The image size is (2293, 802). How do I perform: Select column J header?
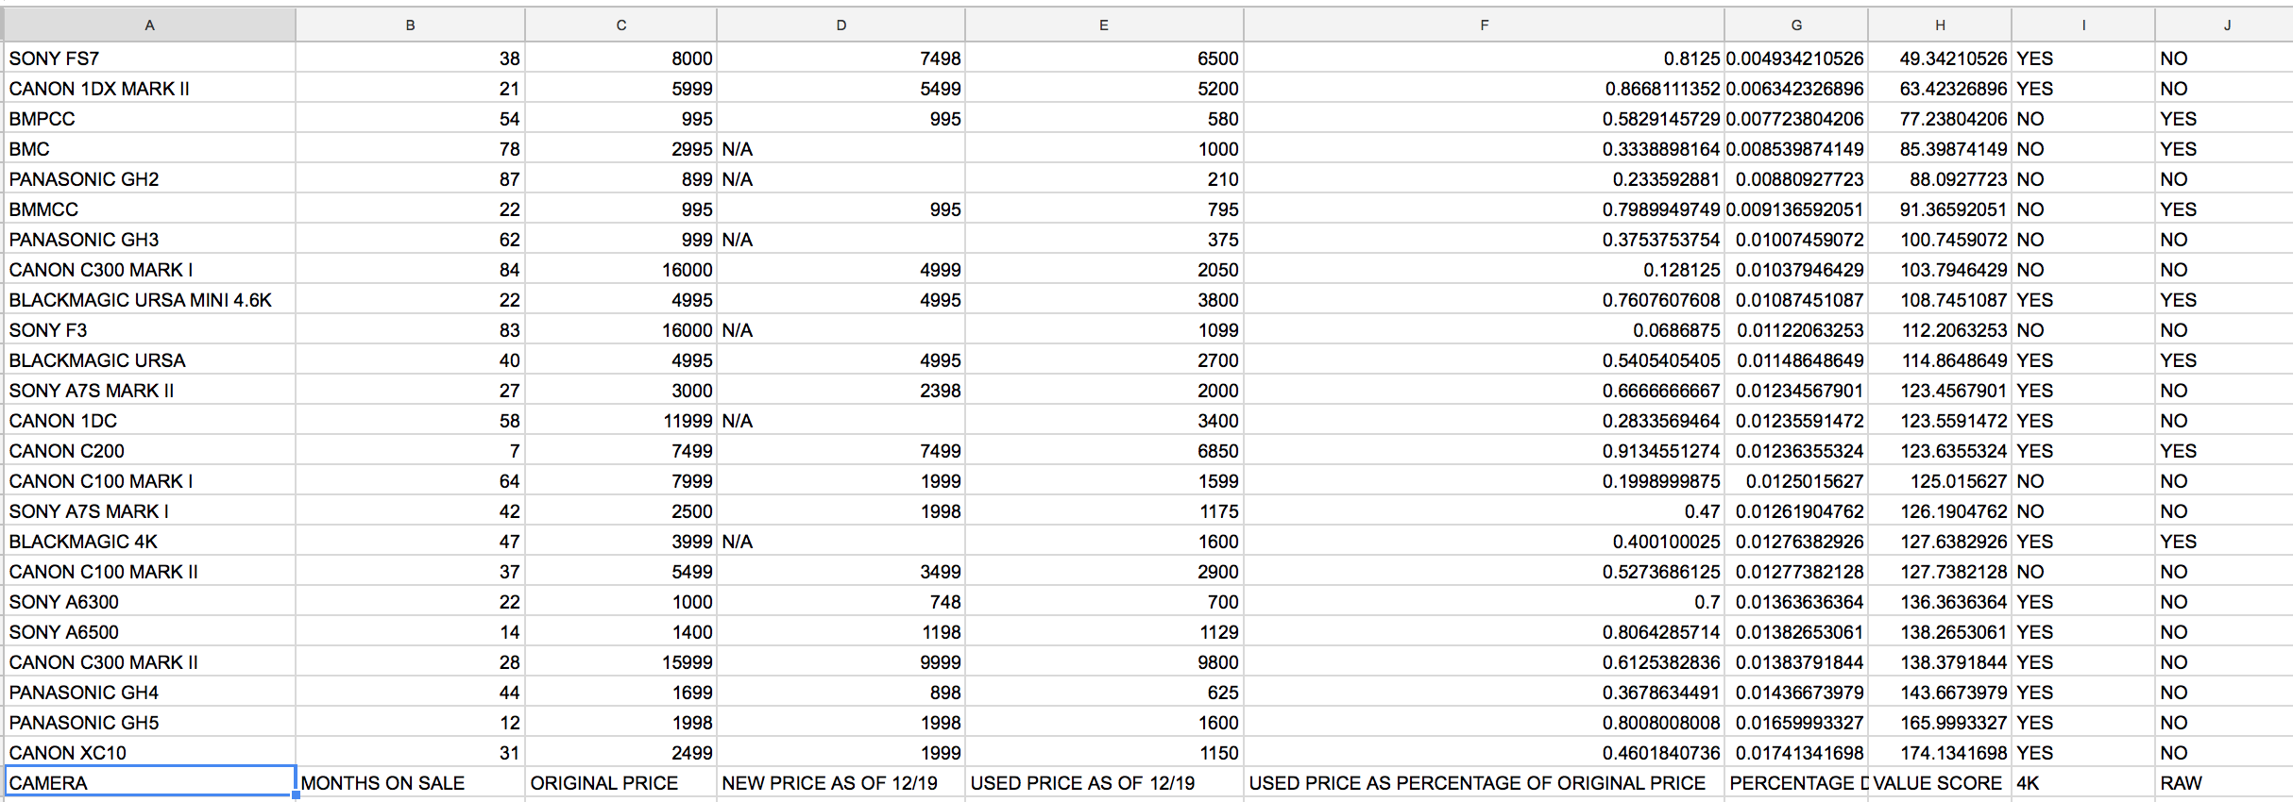click(2225, 25)
